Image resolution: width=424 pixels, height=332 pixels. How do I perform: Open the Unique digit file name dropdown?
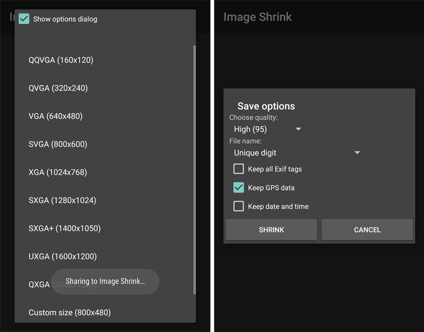[297, 153]
